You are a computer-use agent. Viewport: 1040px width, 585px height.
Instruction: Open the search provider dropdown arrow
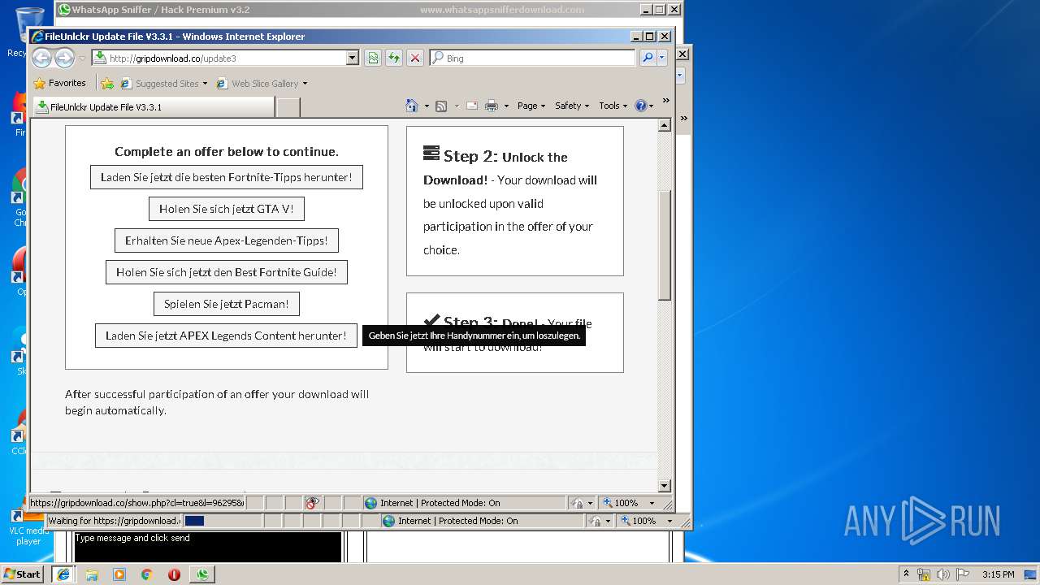pyautogui.click(x=662, y=58)
